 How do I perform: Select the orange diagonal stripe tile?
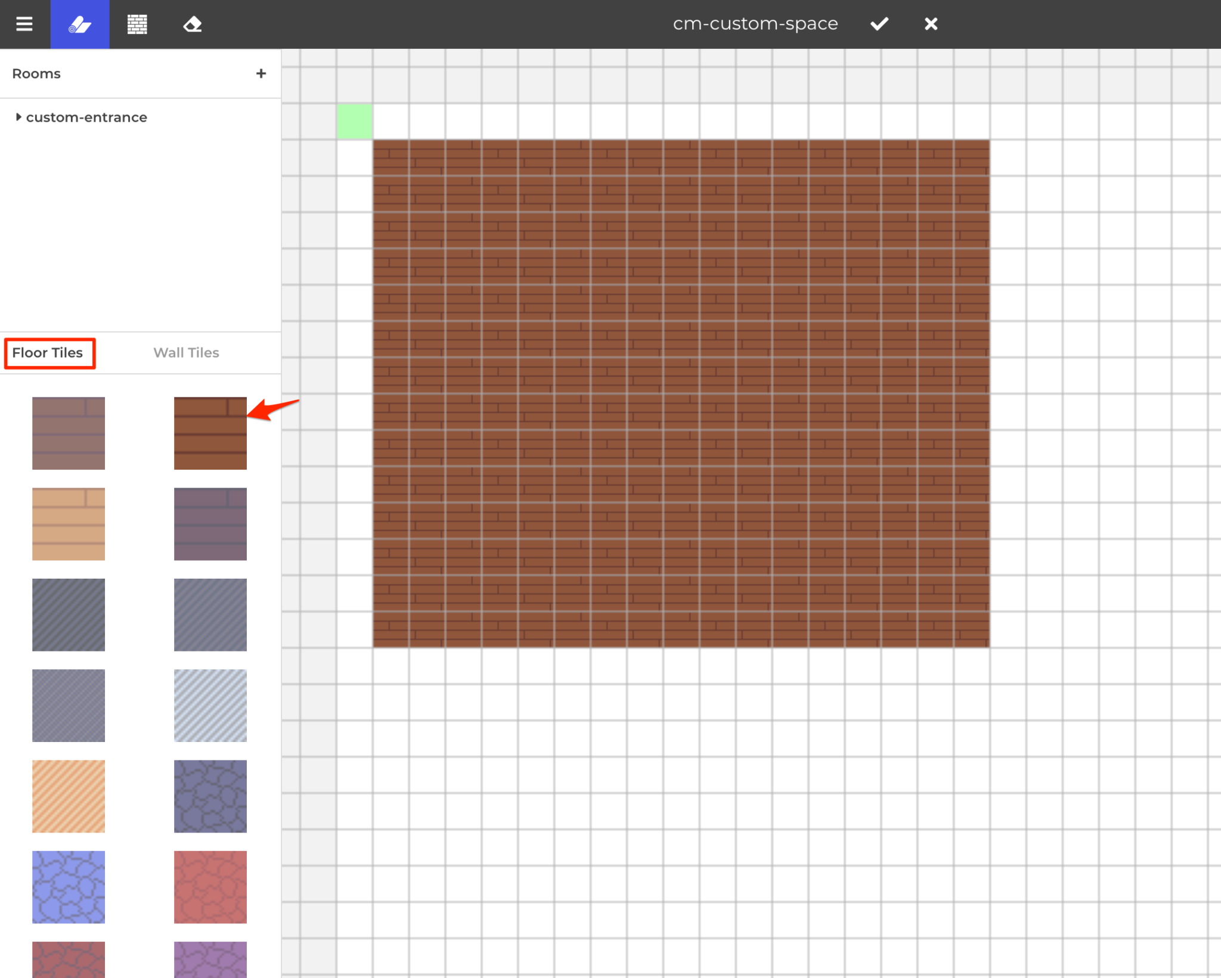tap(69, 796)
